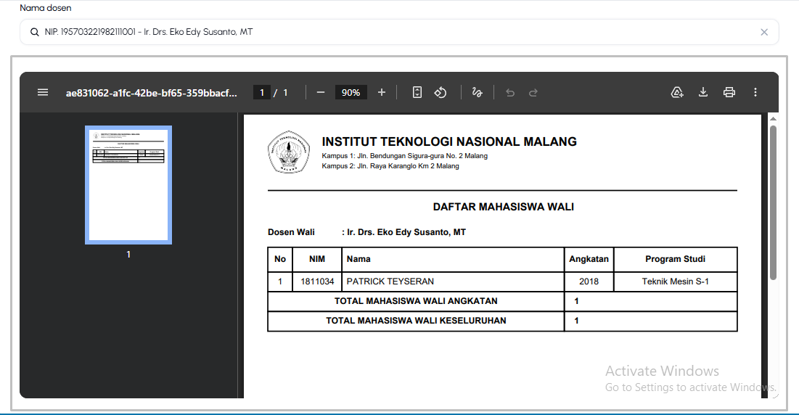Click the Dosen Wali name text
799x415 pixels.
[x=406, y=232]
